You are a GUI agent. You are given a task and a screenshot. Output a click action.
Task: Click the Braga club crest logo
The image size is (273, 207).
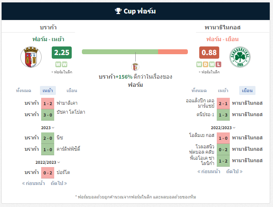point(31,57)
